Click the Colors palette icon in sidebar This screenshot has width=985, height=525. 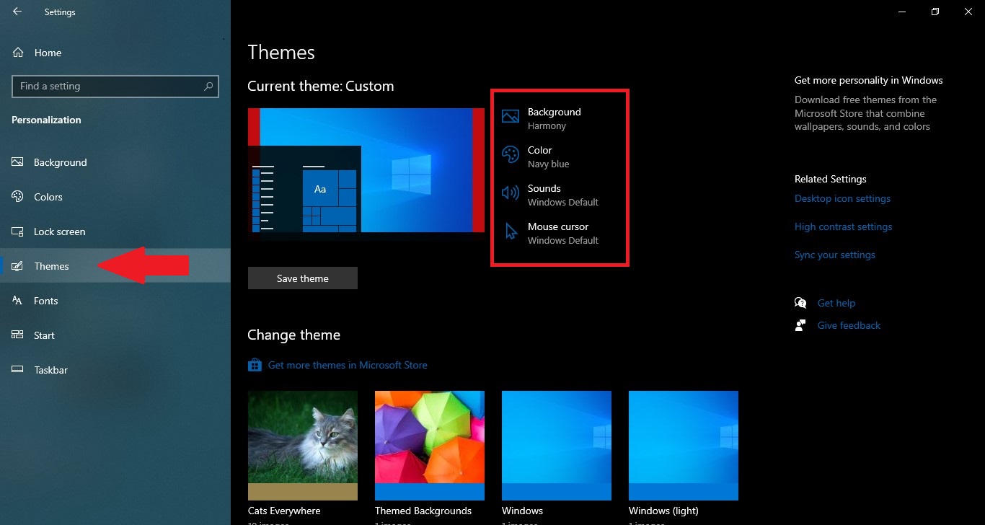click(18, 197)
